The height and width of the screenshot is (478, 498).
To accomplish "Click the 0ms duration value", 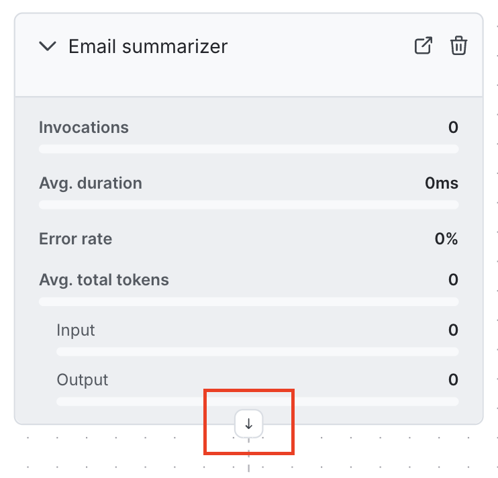I will coord(442,183).
